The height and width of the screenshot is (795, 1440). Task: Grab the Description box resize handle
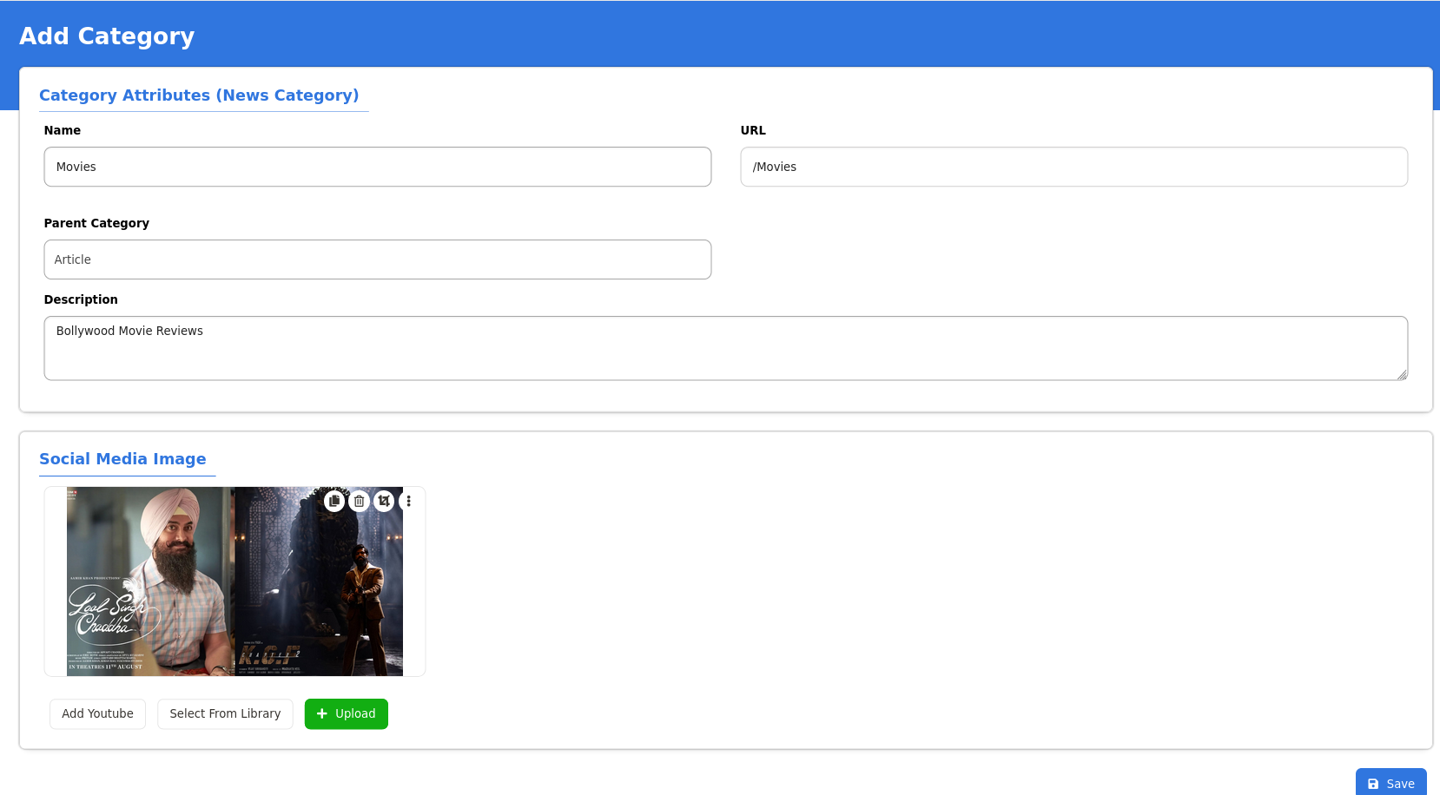coord(1402,375)
